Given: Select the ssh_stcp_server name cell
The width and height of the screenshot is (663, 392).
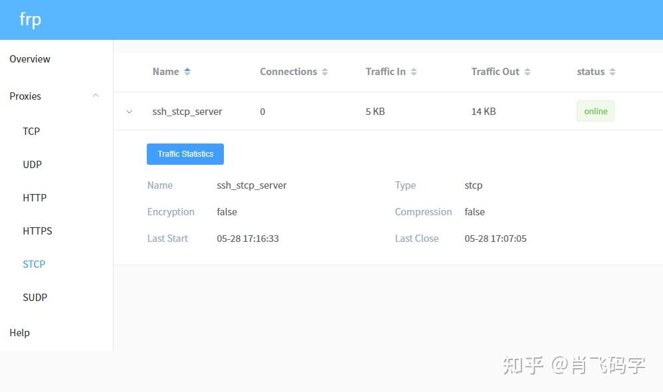Looking at the screenshot, I should point(187,112).
